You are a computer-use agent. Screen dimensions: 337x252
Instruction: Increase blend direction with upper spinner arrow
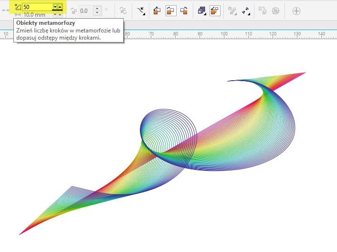pos(97,8)
